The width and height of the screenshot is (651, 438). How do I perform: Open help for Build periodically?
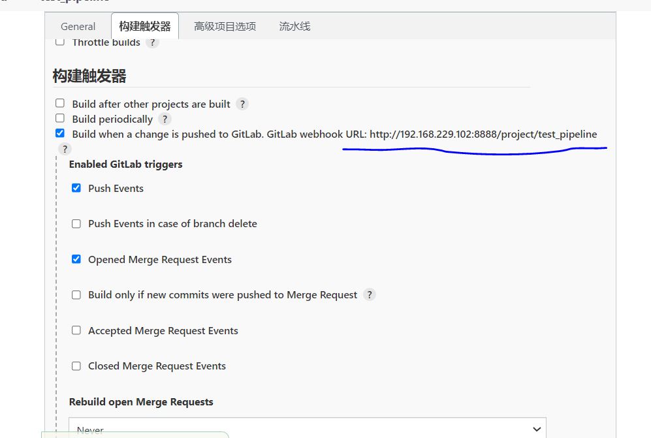165,119
